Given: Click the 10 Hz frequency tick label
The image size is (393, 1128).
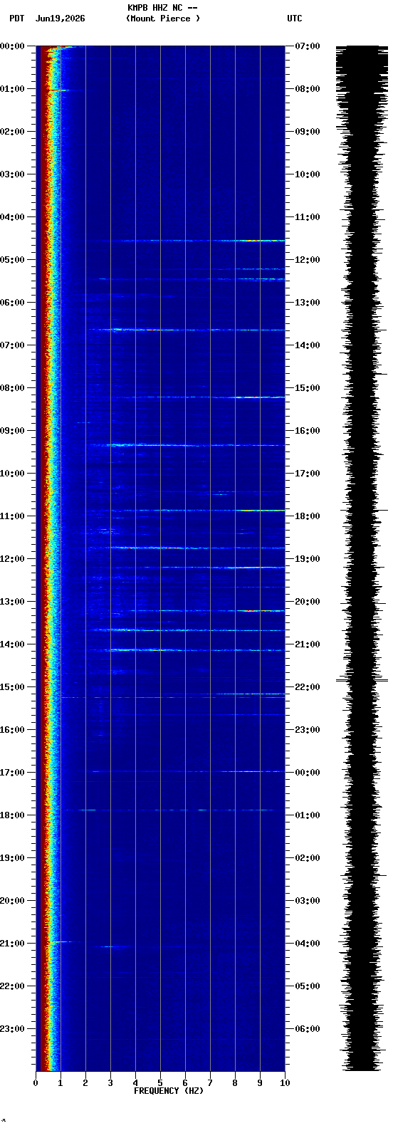Looking at the screenshot, I should coord(285,1083).
